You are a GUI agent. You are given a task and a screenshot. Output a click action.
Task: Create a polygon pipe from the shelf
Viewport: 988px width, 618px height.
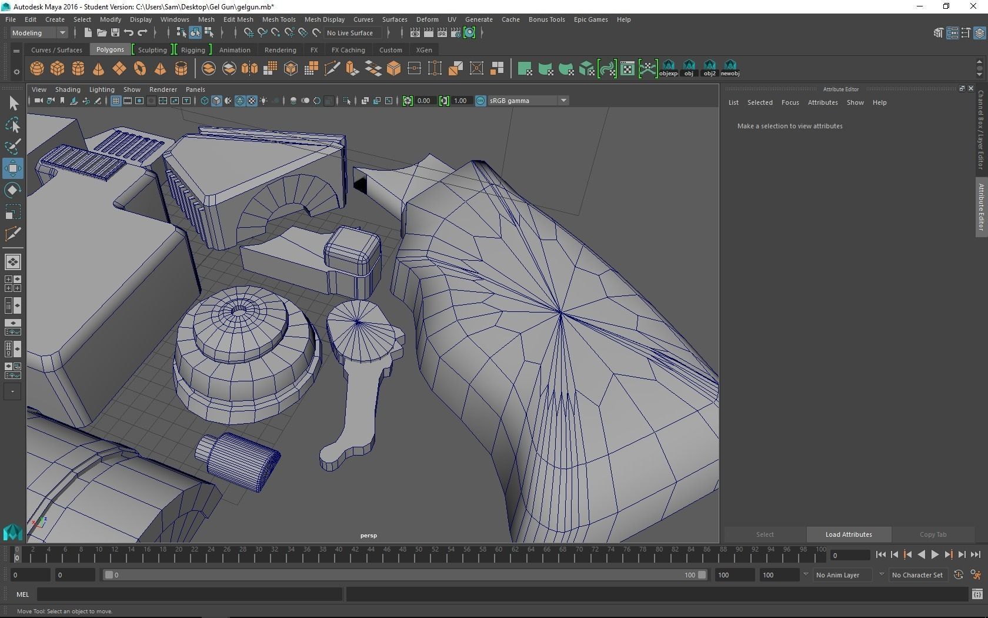click(x=181, y=69)
